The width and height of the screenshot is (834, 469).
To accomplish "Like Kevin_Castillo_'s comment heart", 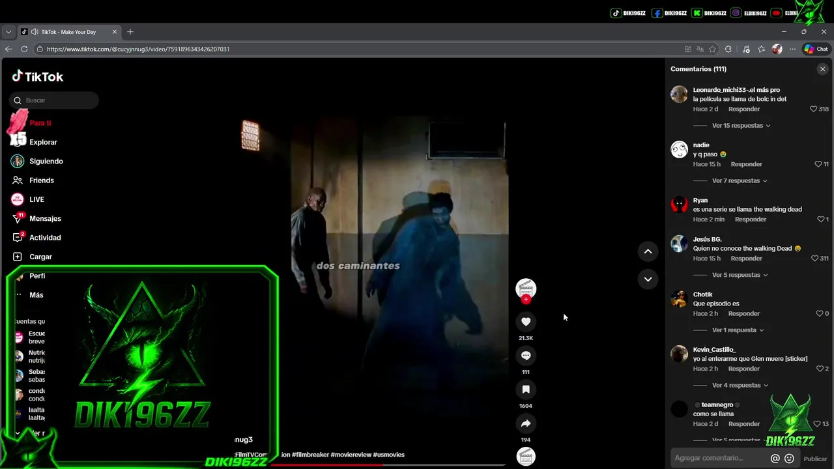I will pyautogui.click(x=820, y=369).
